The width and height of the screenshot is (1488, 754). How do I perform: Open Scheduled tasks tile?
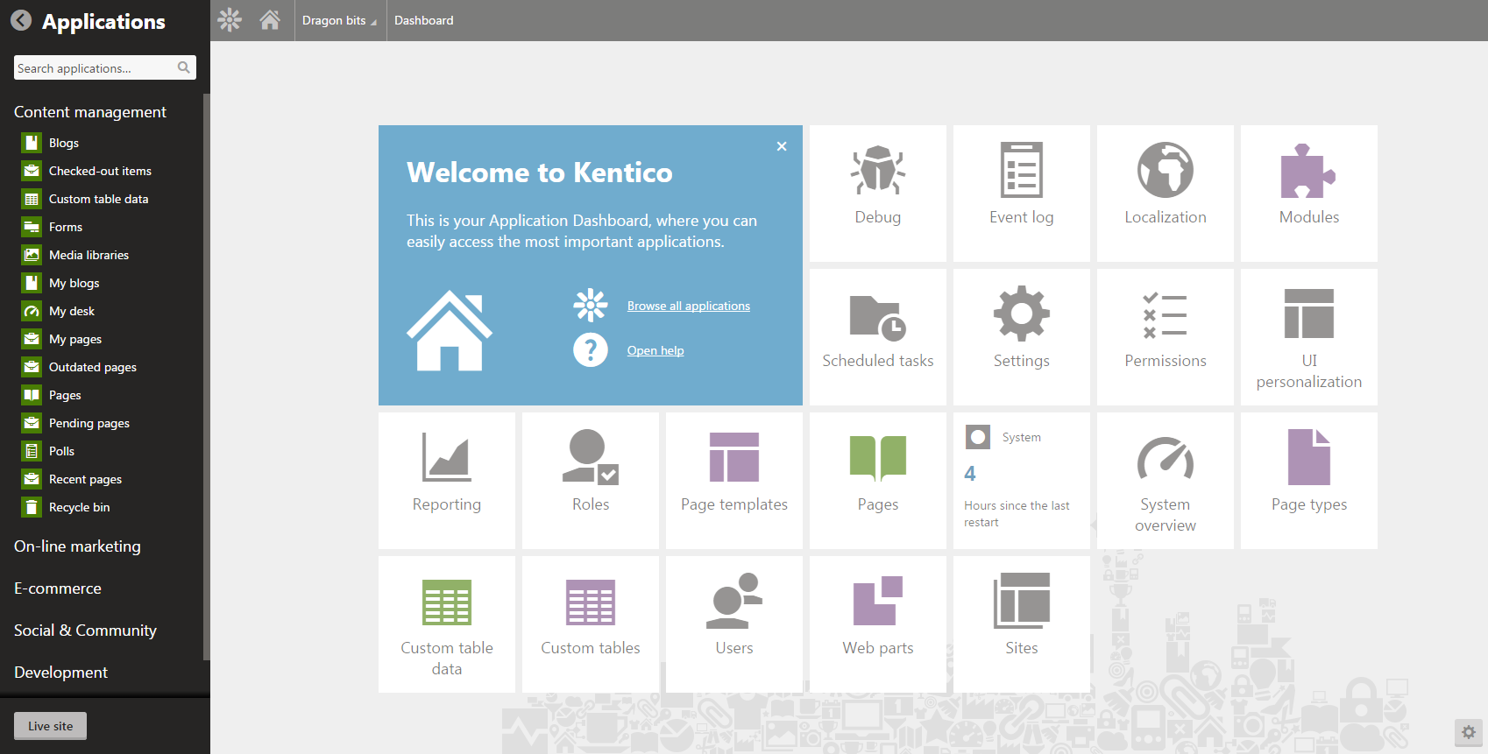click(877, 336)
